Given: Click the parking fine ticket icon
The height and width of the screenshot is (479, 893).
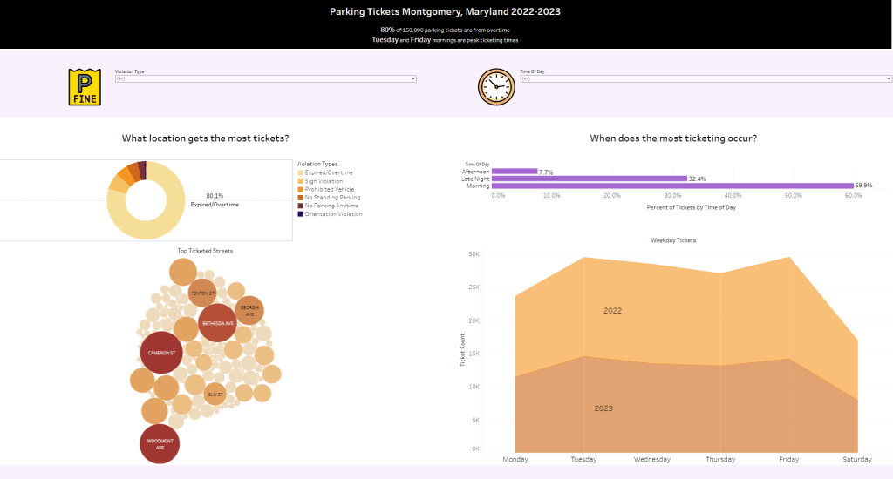Looking at the screenshot, I should 85,87.
